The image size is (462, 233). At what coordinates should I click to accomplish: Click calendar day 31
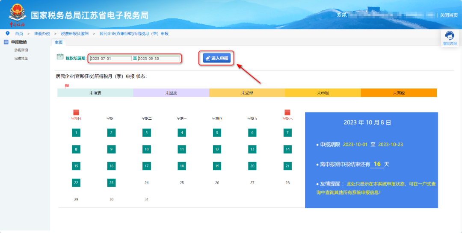click(x=147, y=199)
